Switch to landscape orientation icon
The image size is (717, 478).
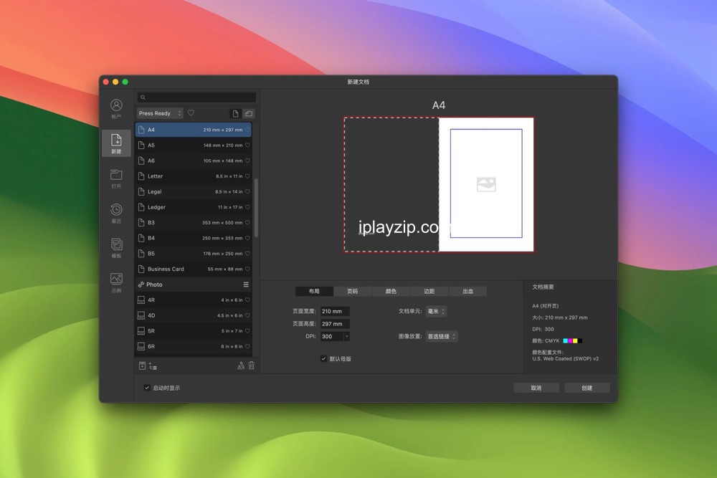coord(249,113)
